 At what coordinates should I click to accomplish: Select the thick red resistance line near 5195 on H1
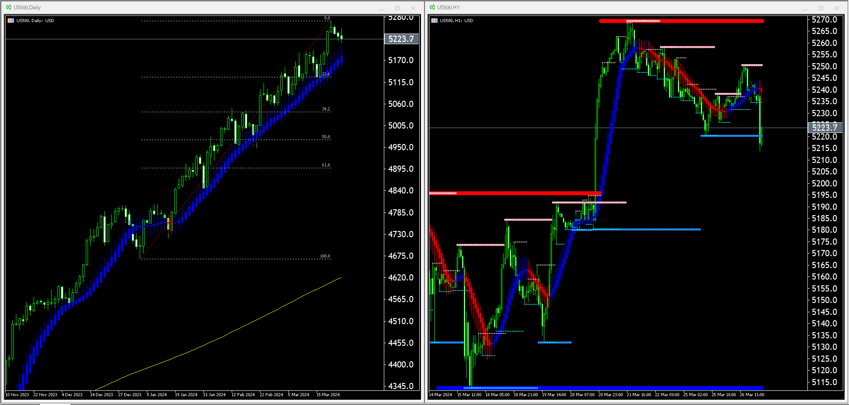tap(516, 193)
